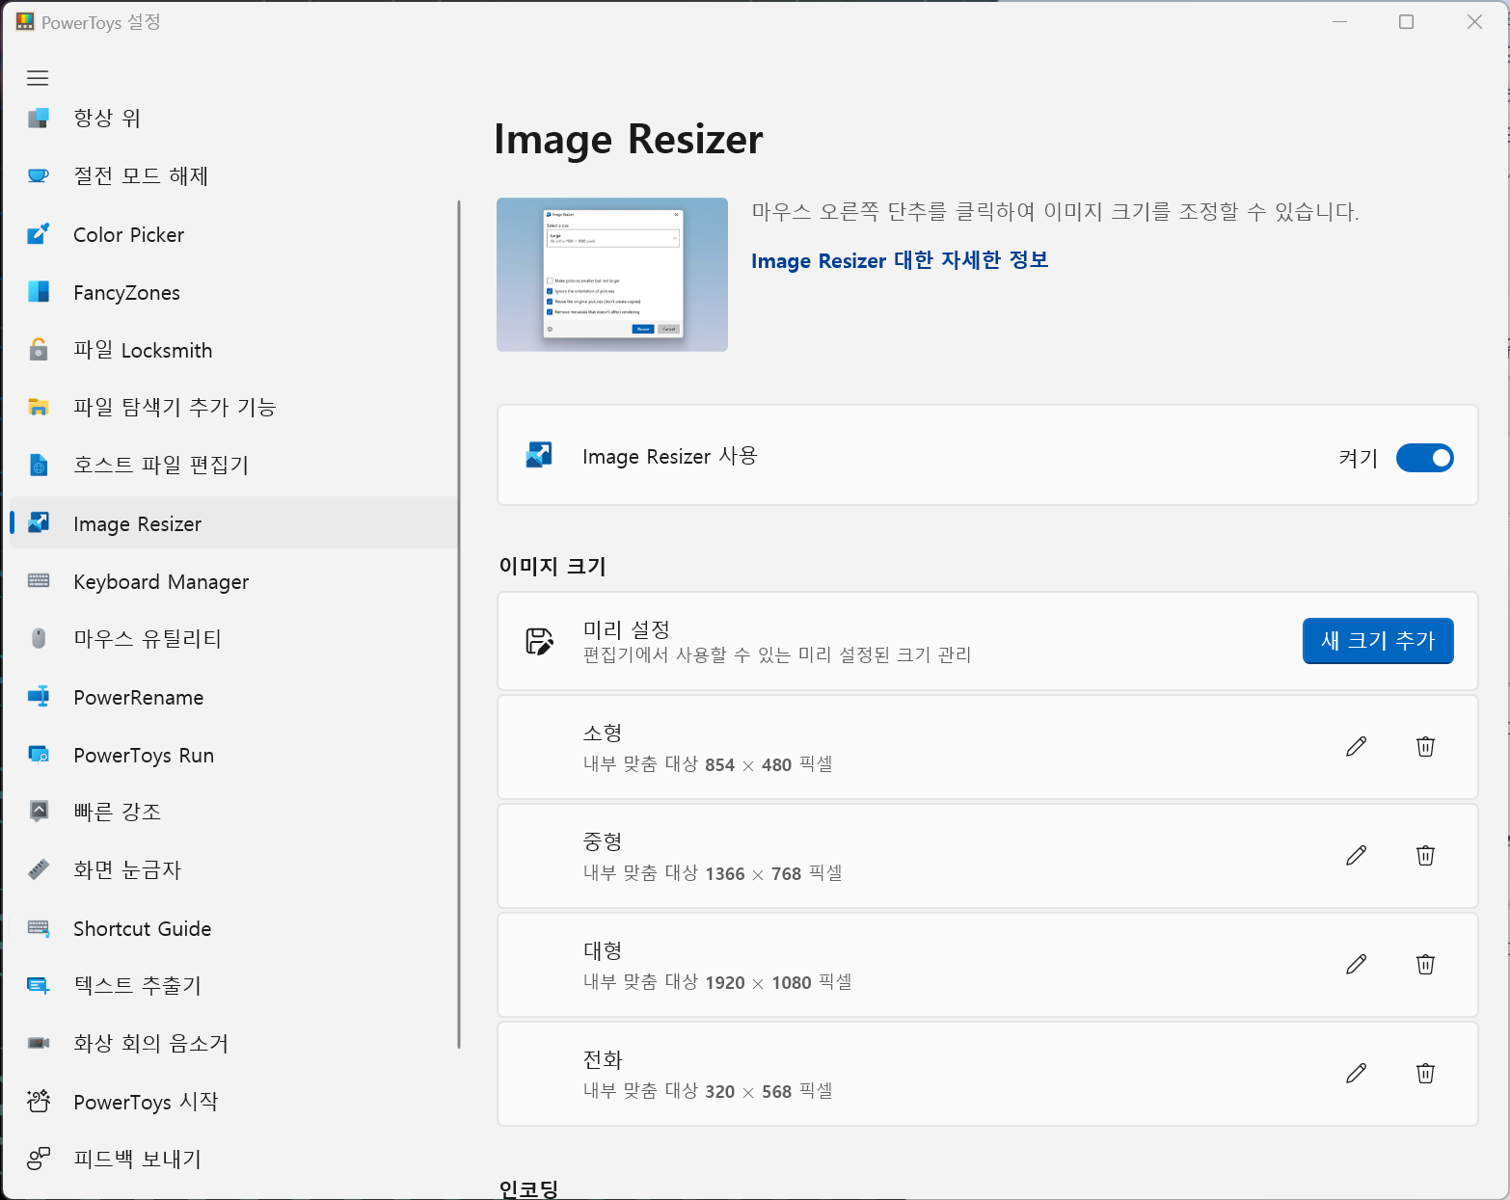The image size is (1510, 1200).
Task: Delete the 전화 preset with trash icon
Action: click(x=1425, y=1074)
